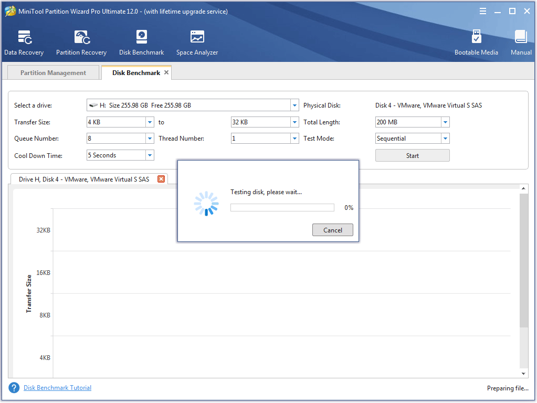Image resolution: width=537 pixels, height=403 pixels.
Task: Open the Cool Down Time dropdown
Action: [150, 155]
